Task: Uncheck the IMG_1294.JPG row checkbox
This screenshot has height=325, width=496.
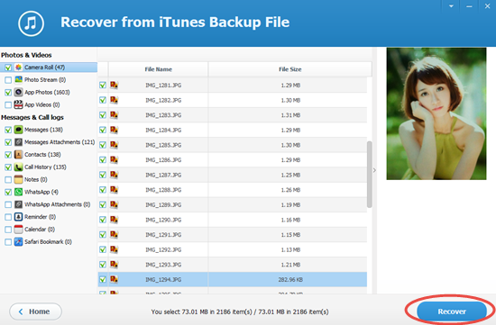Action: point(103,279)
